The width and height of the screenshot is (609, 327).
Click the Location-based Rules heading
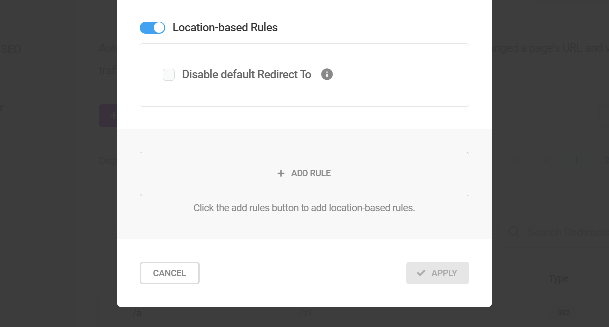point(225,28)
